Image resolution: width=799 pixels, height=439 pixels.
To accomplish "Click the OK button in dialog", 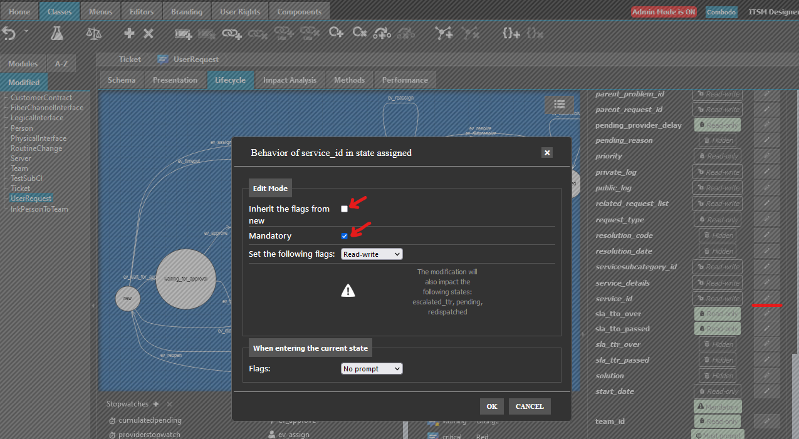I will tap(491, 406).
